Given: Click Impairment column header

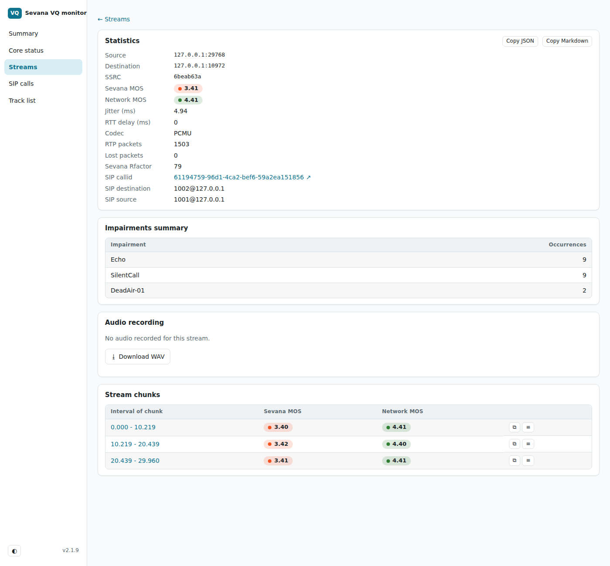Looking at the screenshot, I should pos(128,245).
